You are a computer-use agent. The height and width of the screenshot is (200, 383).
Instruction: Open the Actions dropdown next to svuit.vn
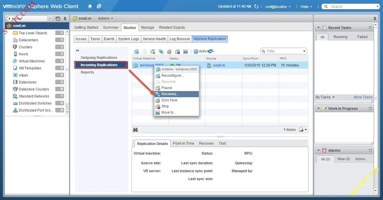click(105, 18)
